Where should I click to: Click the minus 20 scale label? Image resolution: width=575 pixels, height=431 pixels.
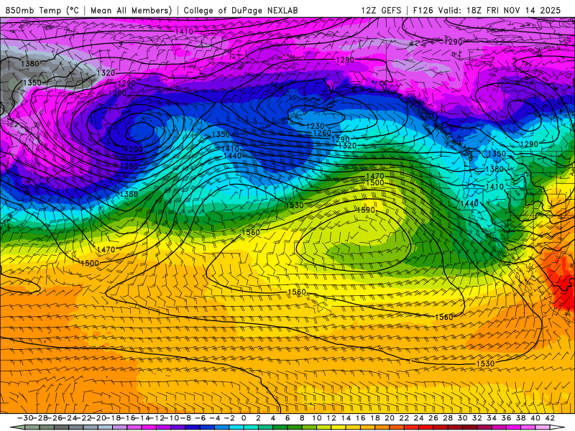click(98, 418)
